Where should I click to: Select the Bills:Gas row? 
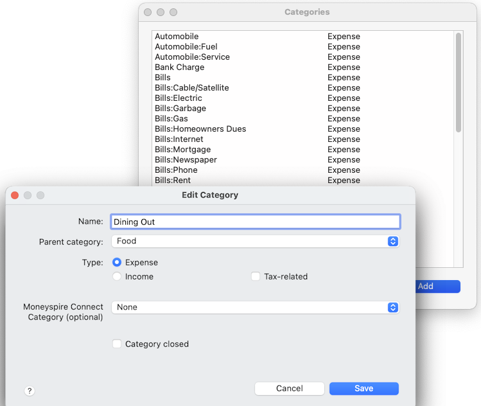pyautogui.click(x=302, y=118)
